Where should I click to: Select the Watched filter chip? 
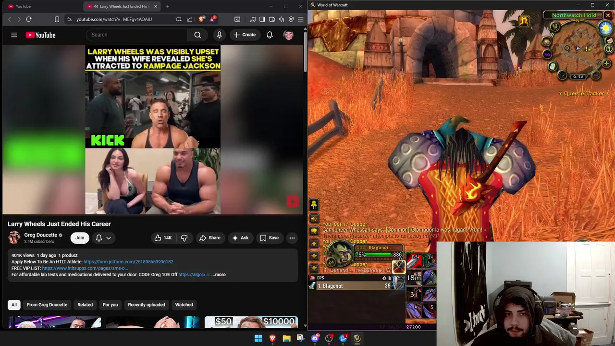tap(184, 305)
